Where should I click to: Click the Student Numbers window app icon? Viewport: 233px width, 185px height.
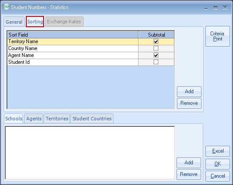6,6
